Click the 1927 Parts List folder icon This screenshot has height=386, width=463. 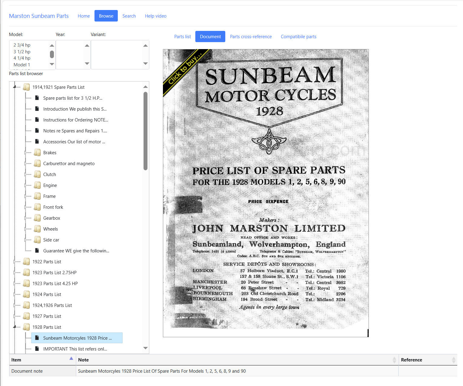pos(27,316)
